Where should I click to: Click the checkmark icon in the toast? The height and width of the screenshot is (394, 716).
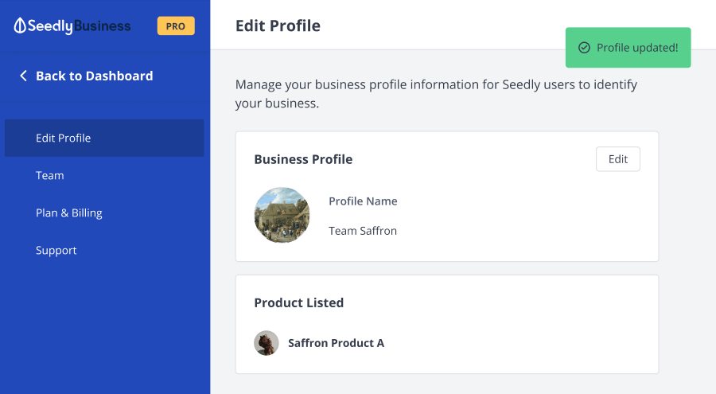pos(584,48)
